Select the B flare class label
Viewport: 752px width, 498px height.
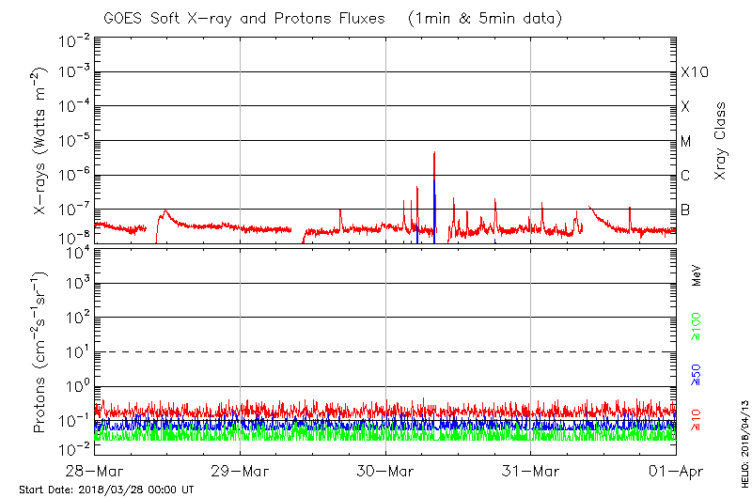point(685,210)
